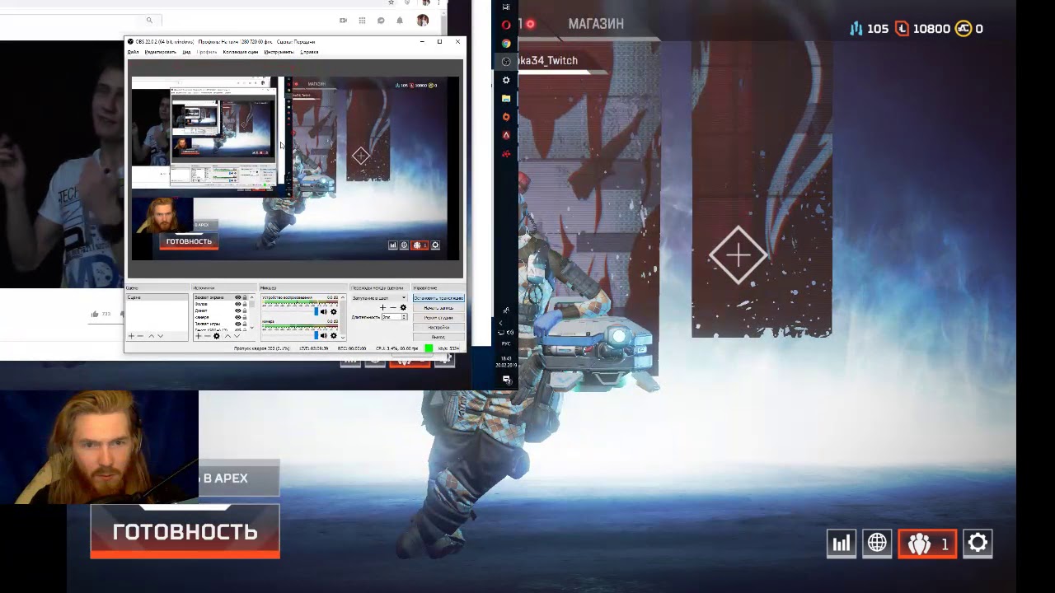Viewport: 1055px width, 593px height.
Task: Open the Apex game settings gear
Action: pos(978,543)
